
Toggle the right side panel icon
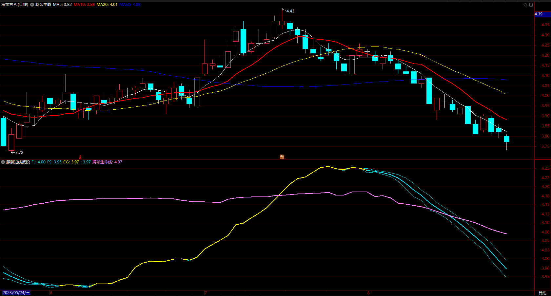coord(531,5)
